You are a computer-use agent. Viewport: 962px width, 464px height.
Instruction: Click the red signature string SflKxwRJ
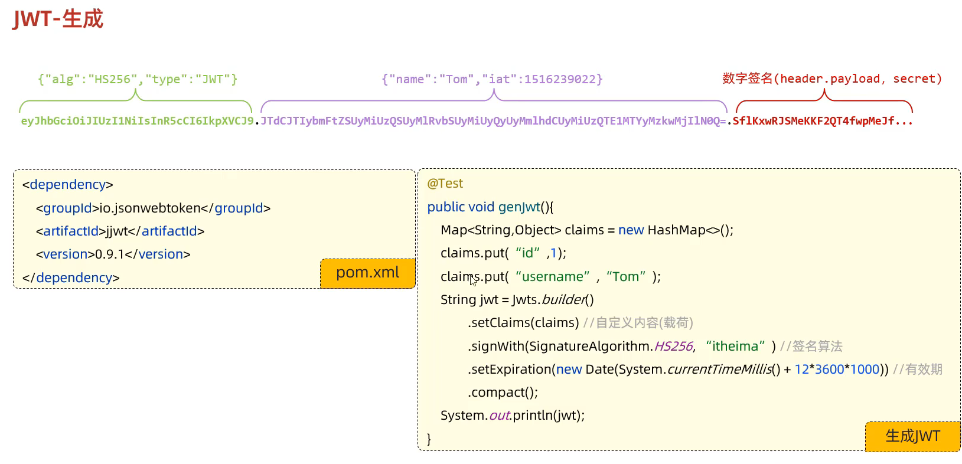coord(822,121)
